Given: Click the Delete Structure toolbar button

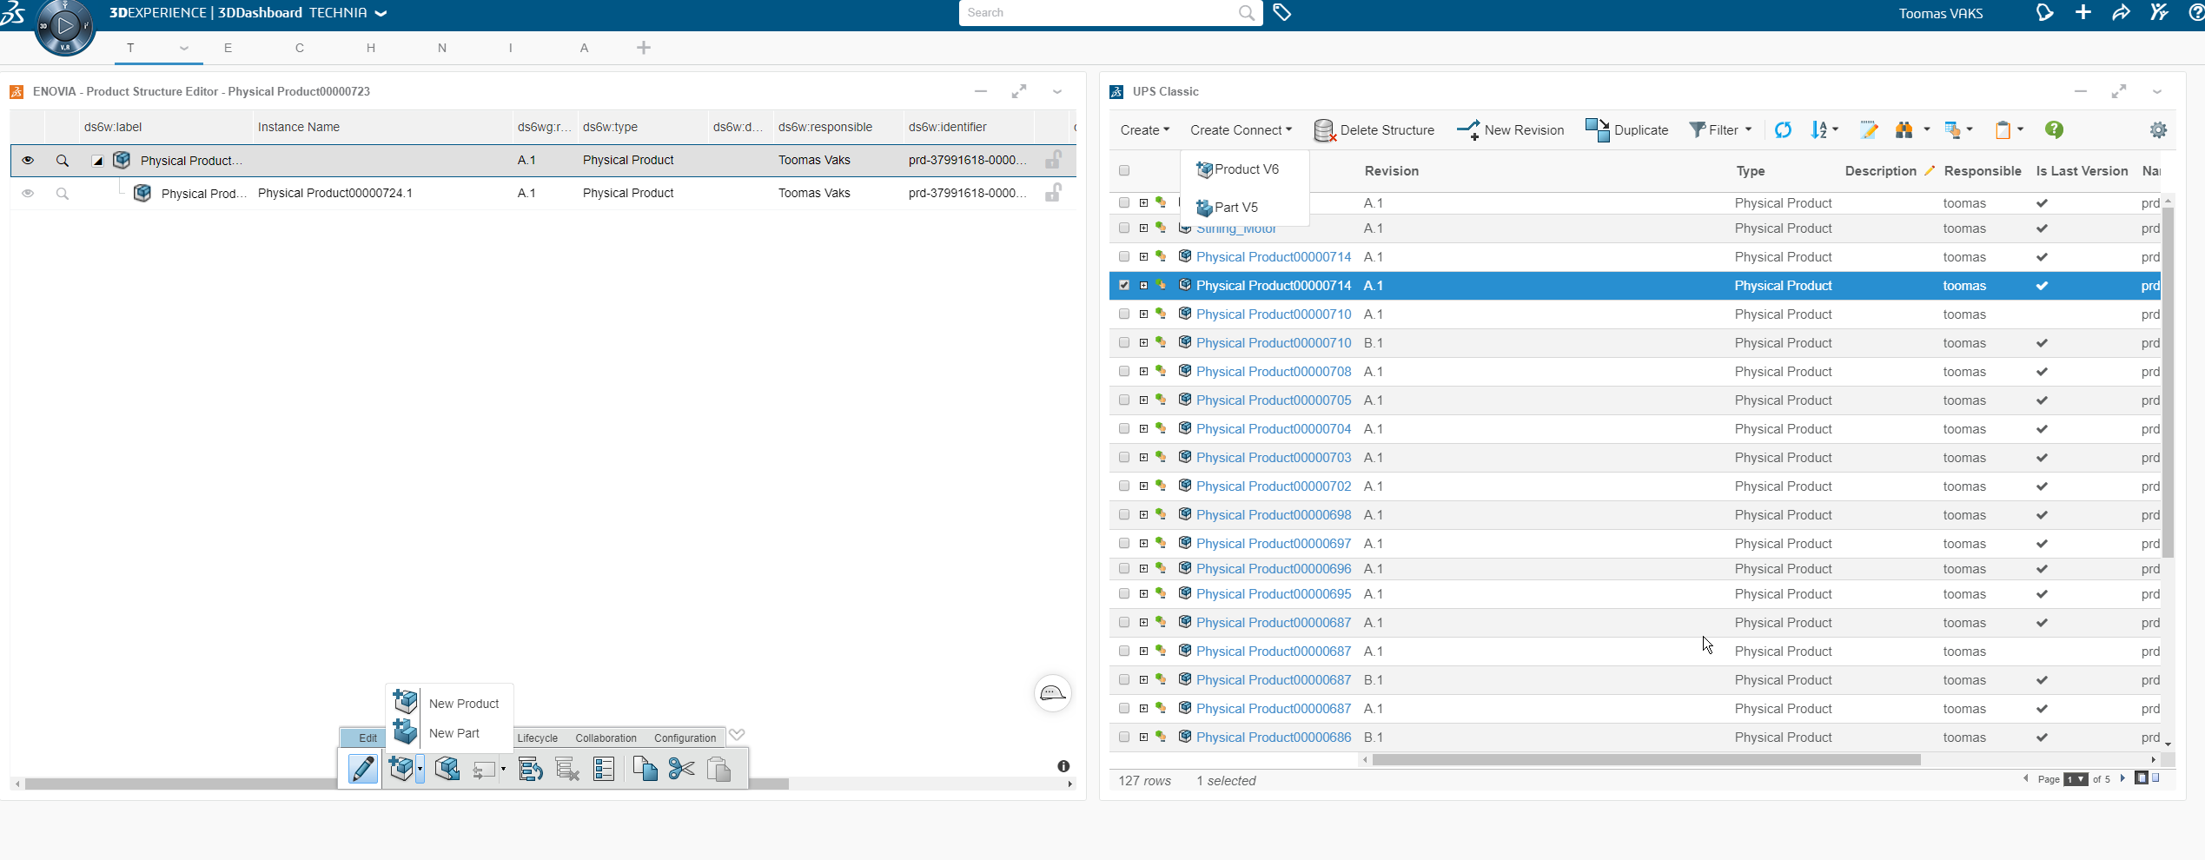Looking at the screenshot, I should 1374,130.
